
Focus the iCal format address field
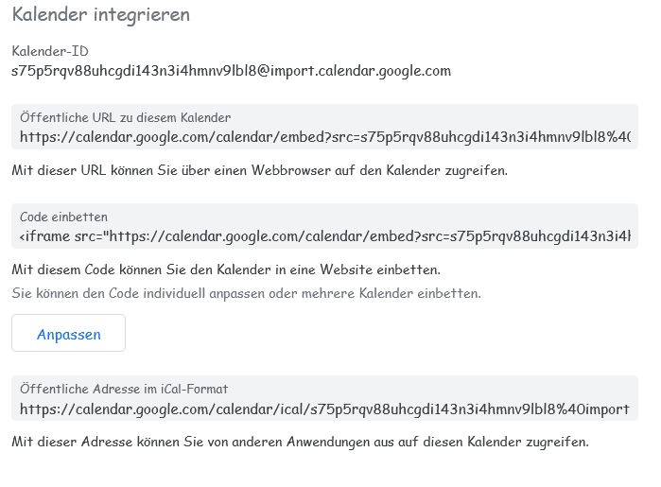(325, 409)
